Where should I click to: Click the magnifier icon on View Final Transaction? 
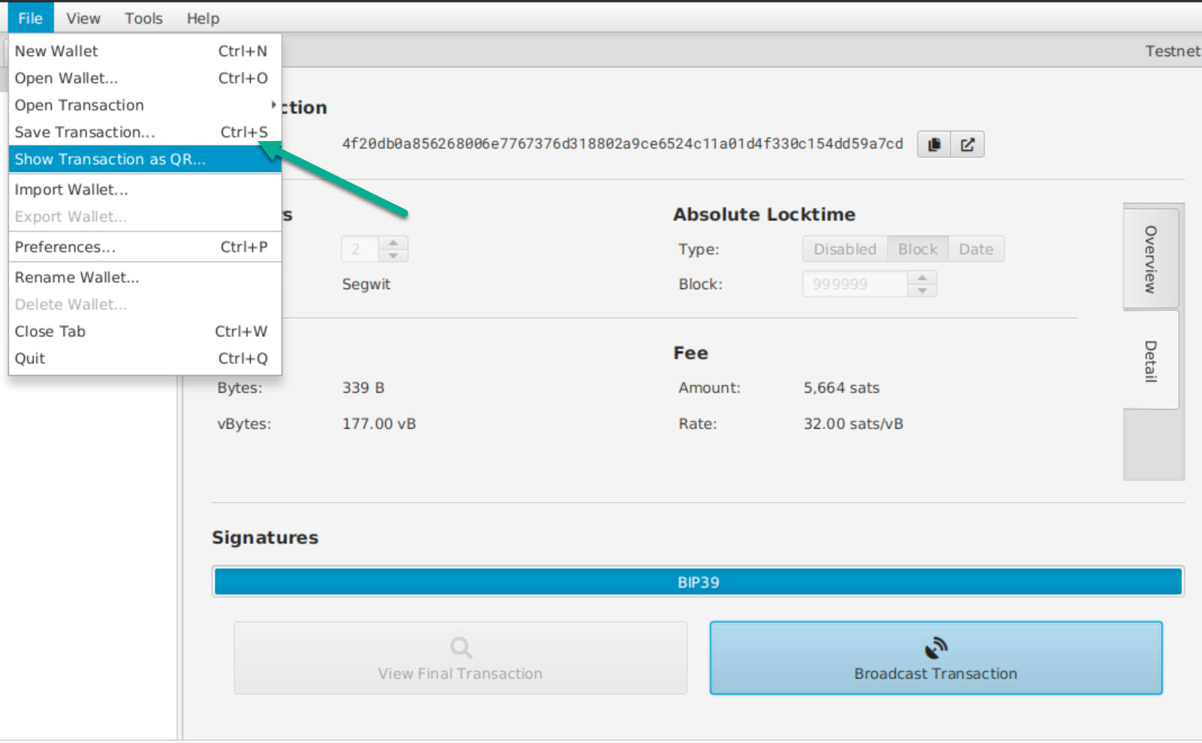(x=460, y=647)
